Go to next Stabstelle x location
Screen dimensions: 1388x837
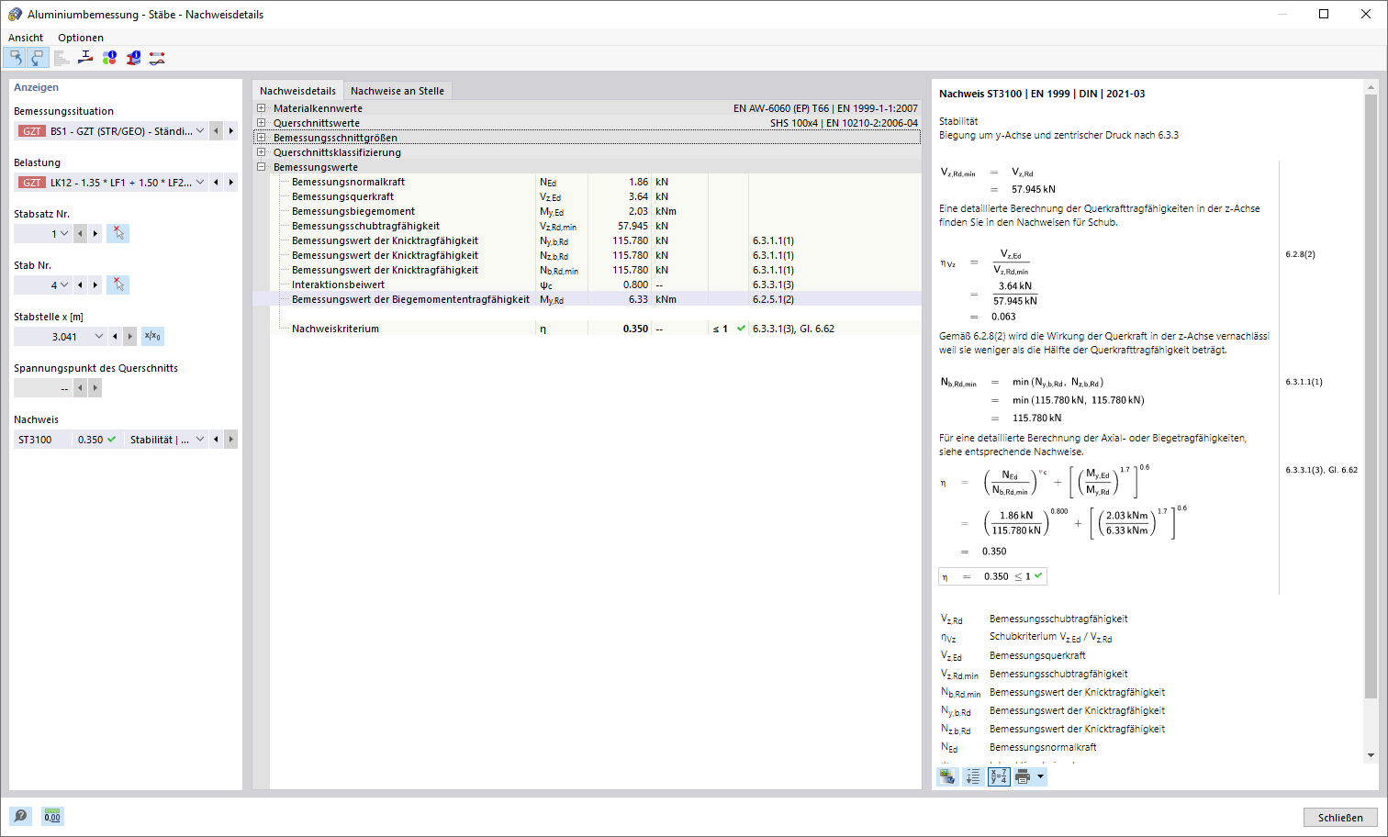tap(129, 337)
